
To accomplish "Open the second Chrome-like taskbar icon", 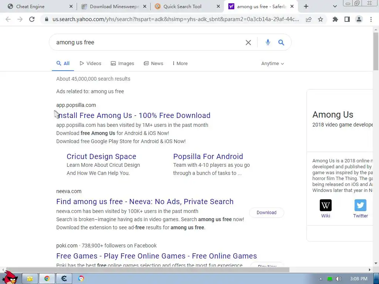I will pos(81,279).
